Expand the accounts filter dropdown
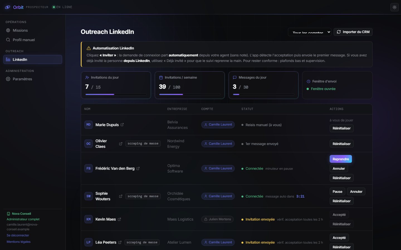 (x=309, y=32)
